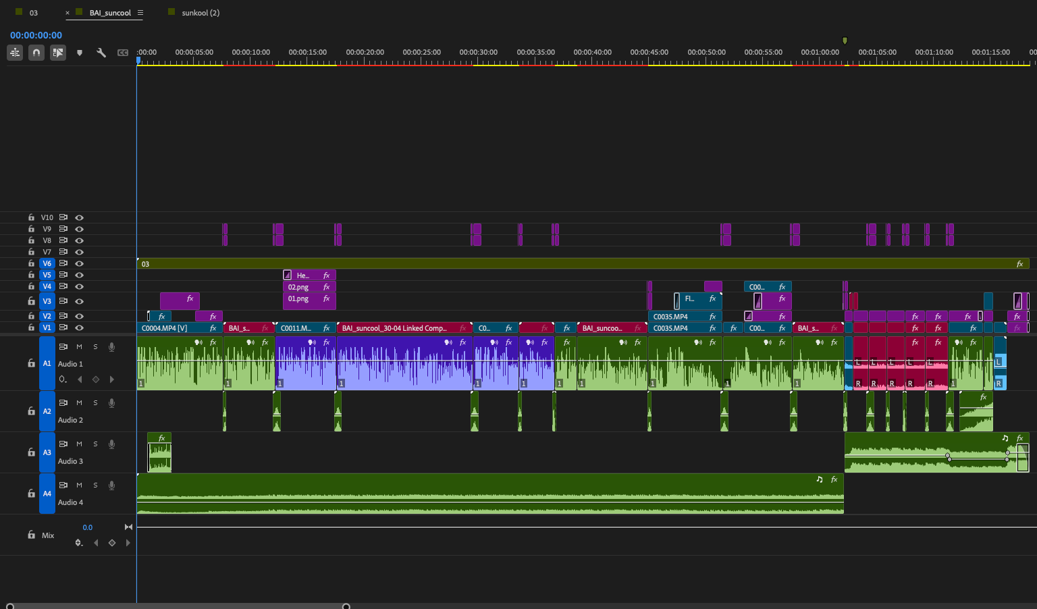Screen dimensions: 1037x609
Task: Toggle sync lock for track V9
Action: click(x=63, y=229)
